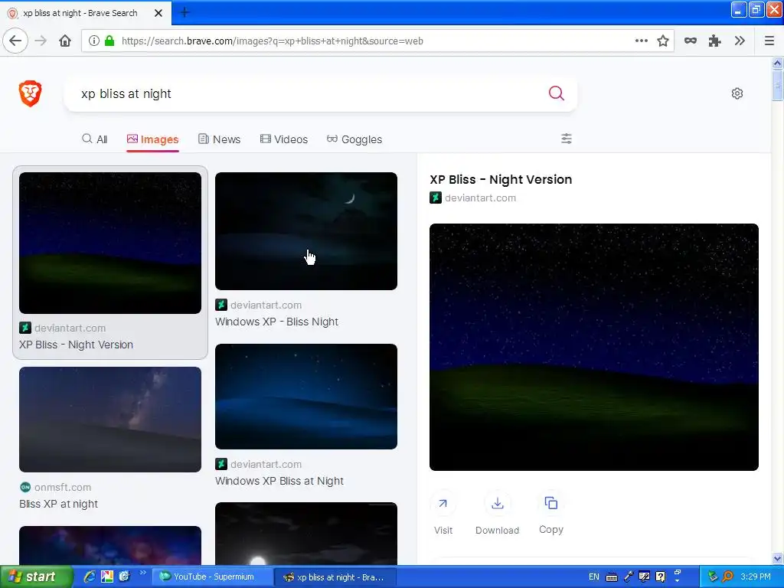This screenshot has height=588, width=784.
Task: Switch to YouTube - Supermium taskbar window
Action: [x=213, y=577]
